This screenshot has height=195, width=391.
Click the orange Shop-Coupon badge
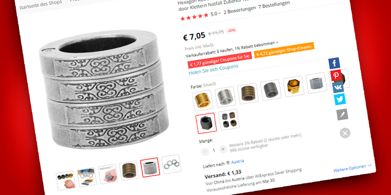[284, 50]
